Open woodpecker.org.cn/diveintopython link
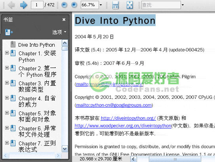The height and width of the screenshot is (162, 215). click(x=123, y=126)
